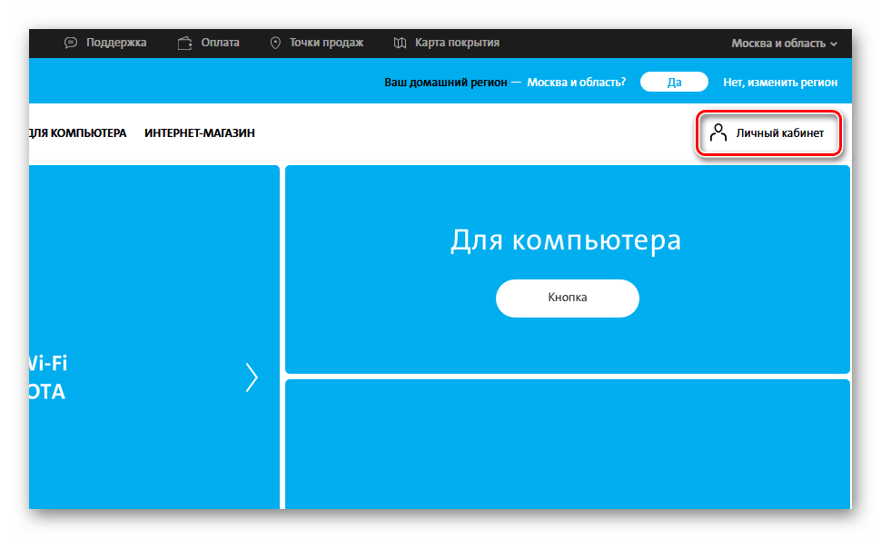Open Личный кабинет
881x538 pixels.
[768, 133]
